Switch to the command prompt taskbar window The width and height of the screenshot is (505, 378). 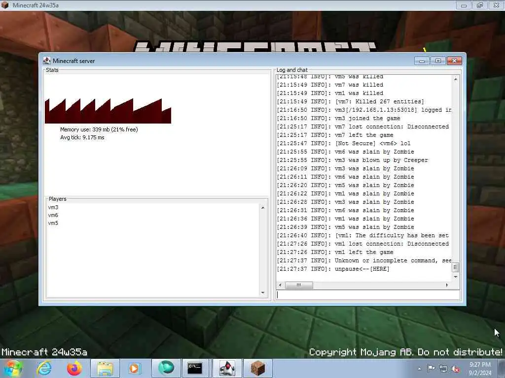195,368
